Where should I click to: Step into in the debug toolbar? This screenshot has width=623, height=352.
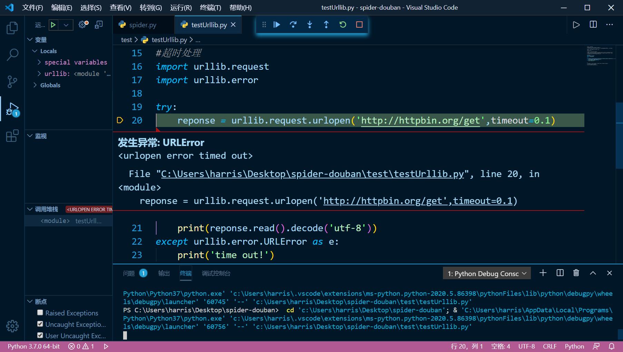[x=310, y=25]
